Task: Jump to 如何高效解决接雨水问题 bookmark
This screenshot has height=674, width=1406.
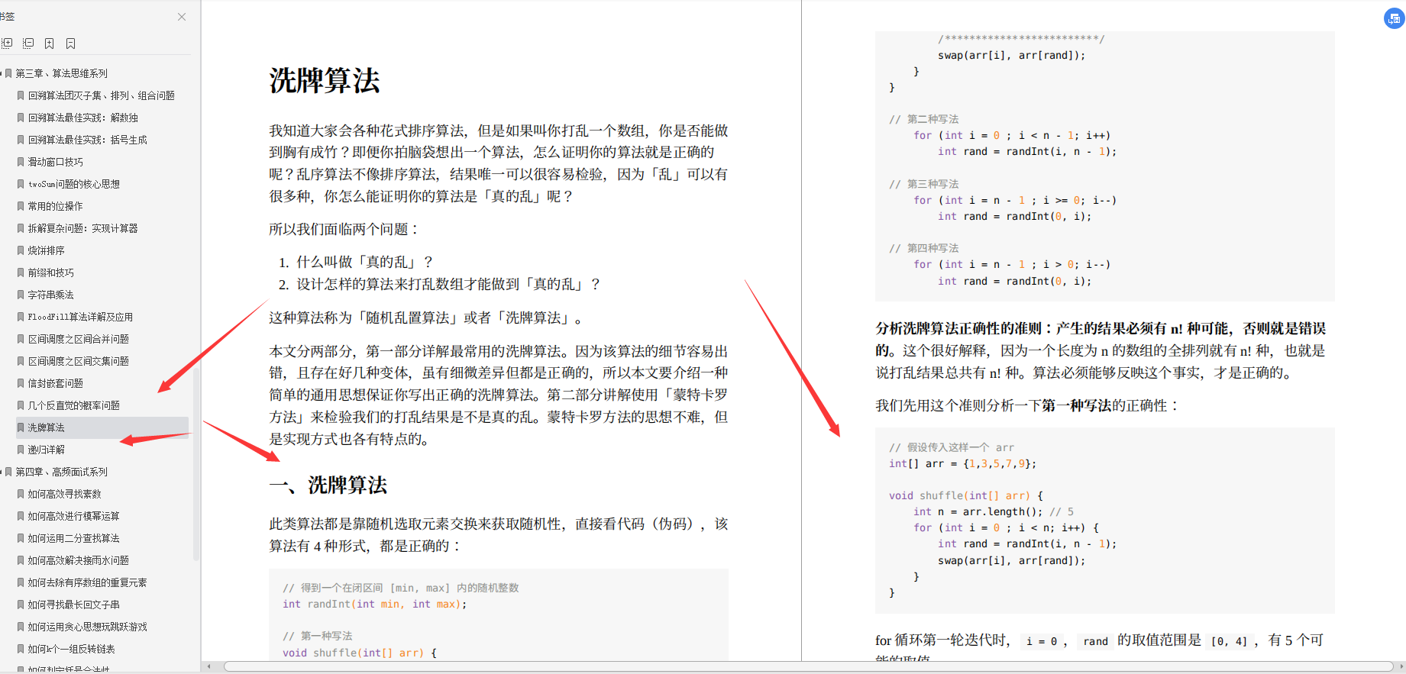Action: [x=79, y=560]
